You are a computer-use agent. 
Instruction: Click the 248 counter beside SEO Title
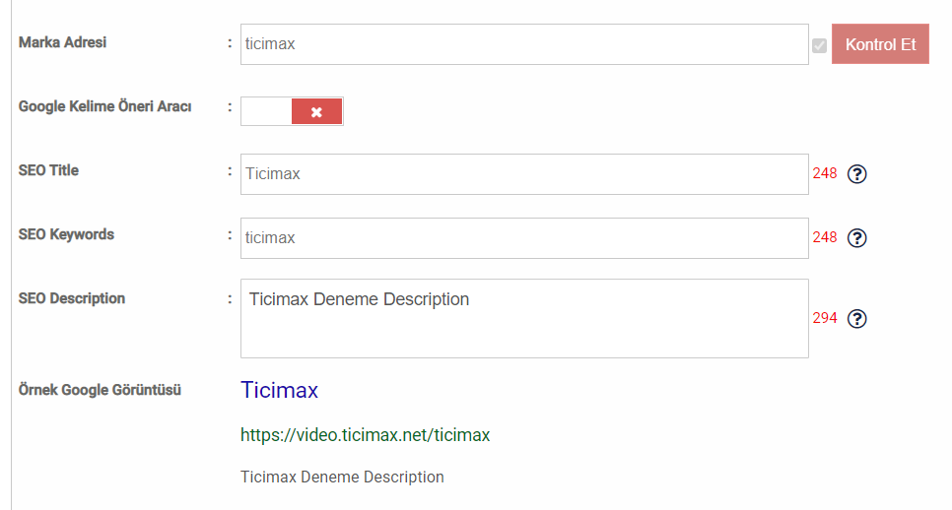click(x=825, y=174)
